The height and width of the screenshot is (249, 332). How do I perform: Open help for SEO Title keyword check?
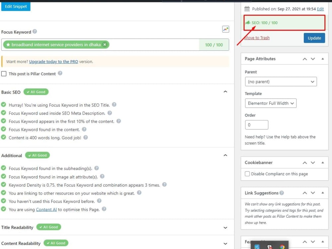[114, 105]
